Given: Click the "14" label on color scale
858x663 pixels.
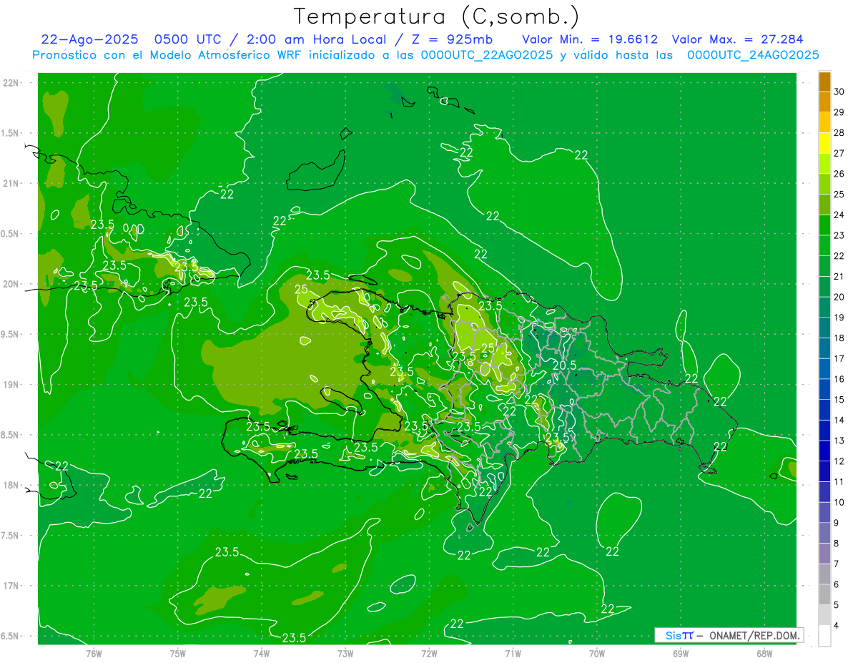Looking at the screenshot, I should [839, 420].
